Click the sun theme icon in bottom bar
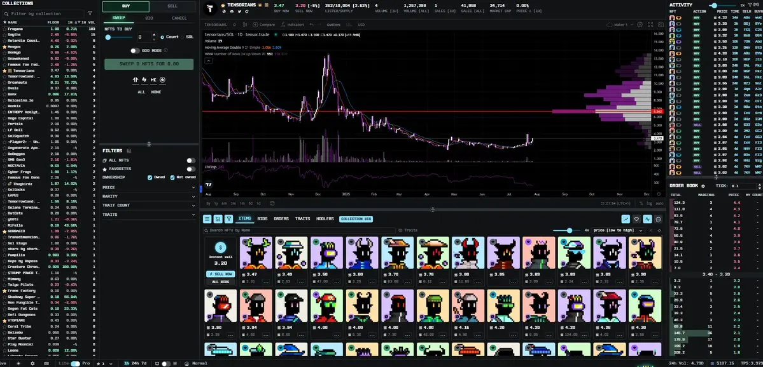This screenshot has height=367, width=763. [x=18, y=363]
